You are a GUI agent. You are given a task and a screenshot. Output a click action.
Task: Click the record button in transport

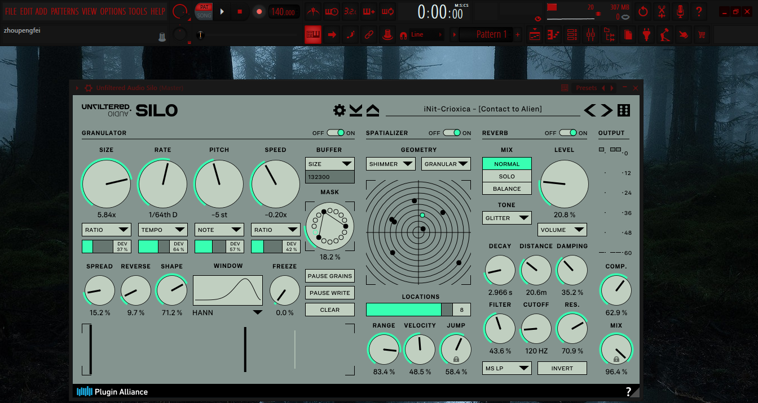[x=259, y=11]
